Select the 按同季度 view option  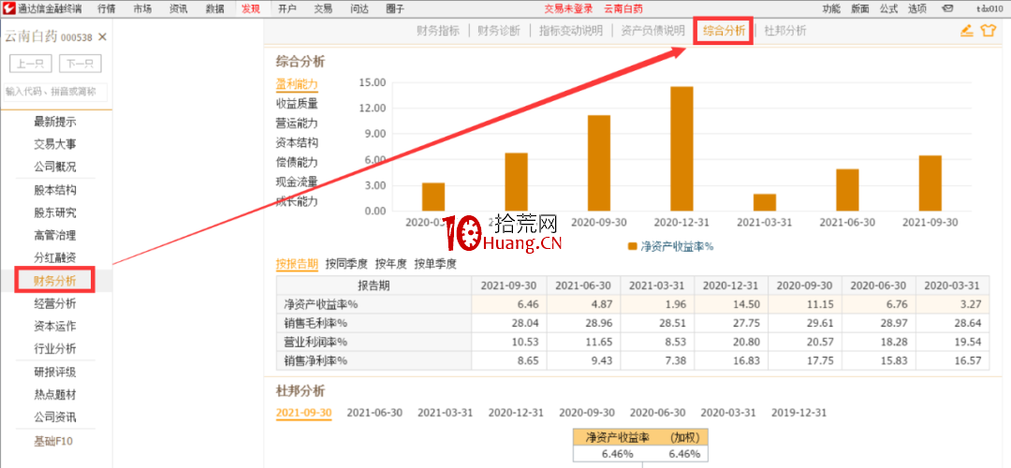346,264
